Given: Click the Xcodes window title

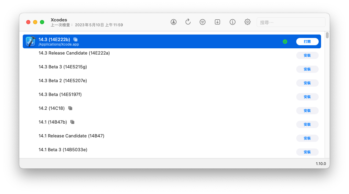Looking at the screenshot, I should click(59, 20).
